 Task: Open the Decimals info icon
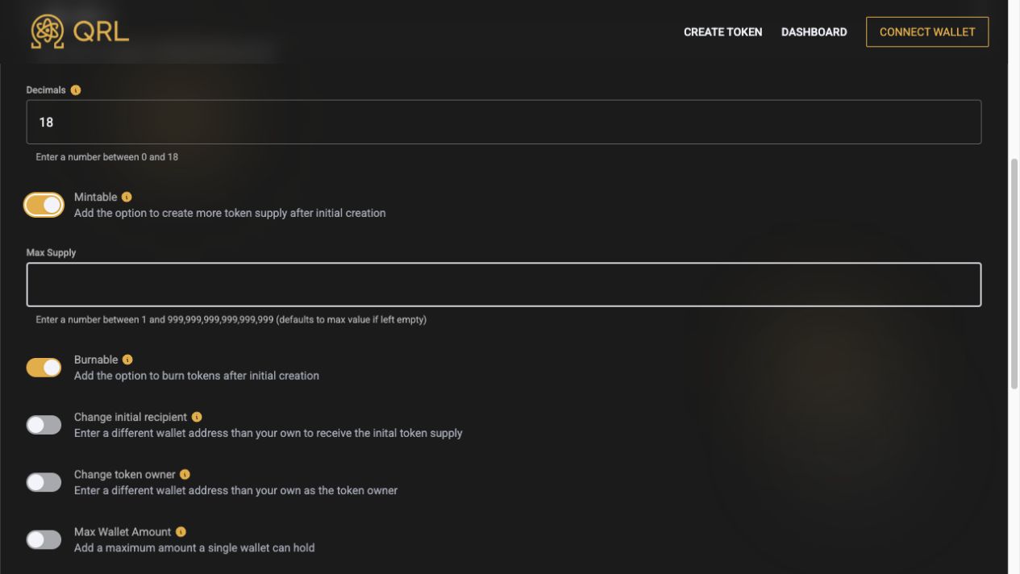pos(76,90)
